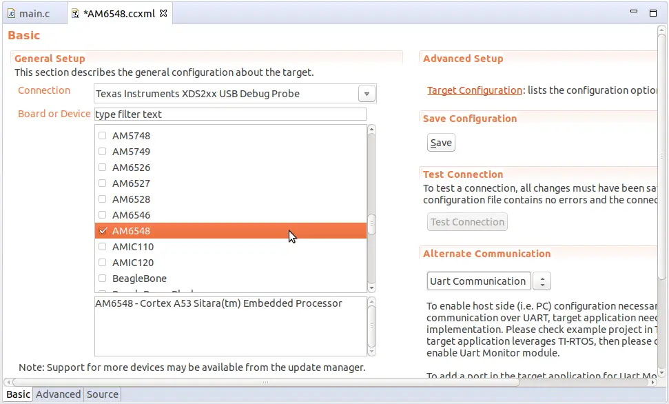Check the AM6526 device checkbox
Viewport: 669px width, 404px height.
103,168
